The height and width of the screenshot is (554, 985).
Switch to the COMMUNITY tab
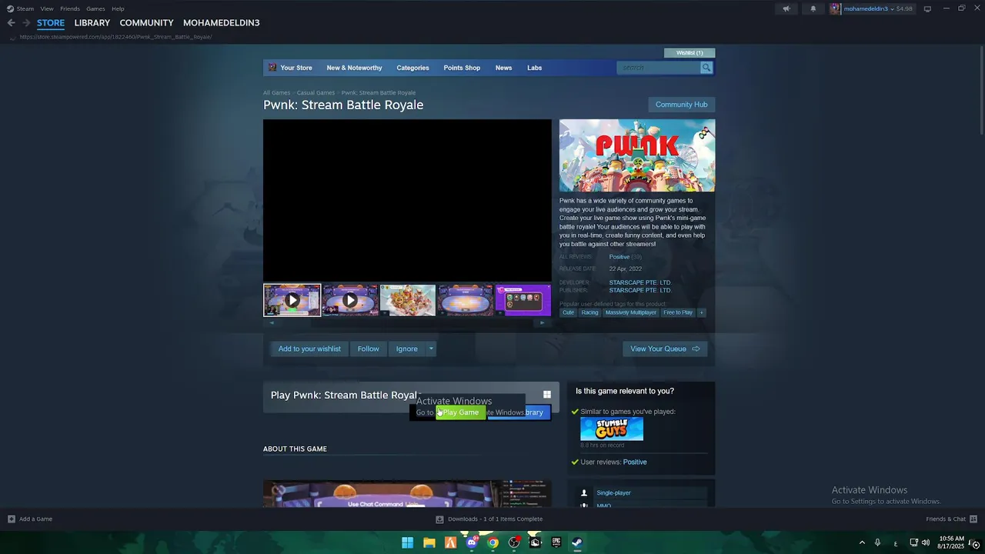coord(146,23)
